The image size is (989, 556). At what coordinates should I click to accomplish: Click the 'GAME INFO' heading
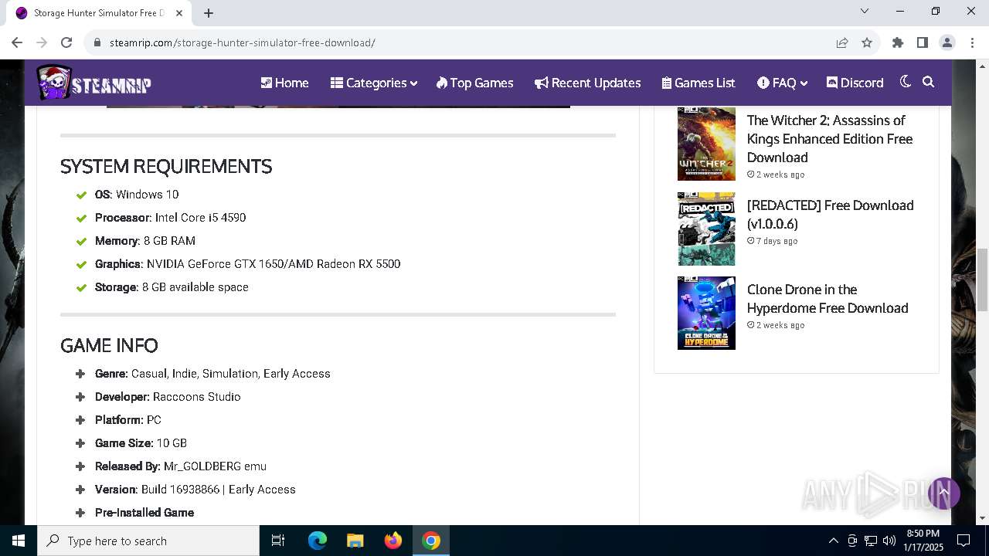109,345
